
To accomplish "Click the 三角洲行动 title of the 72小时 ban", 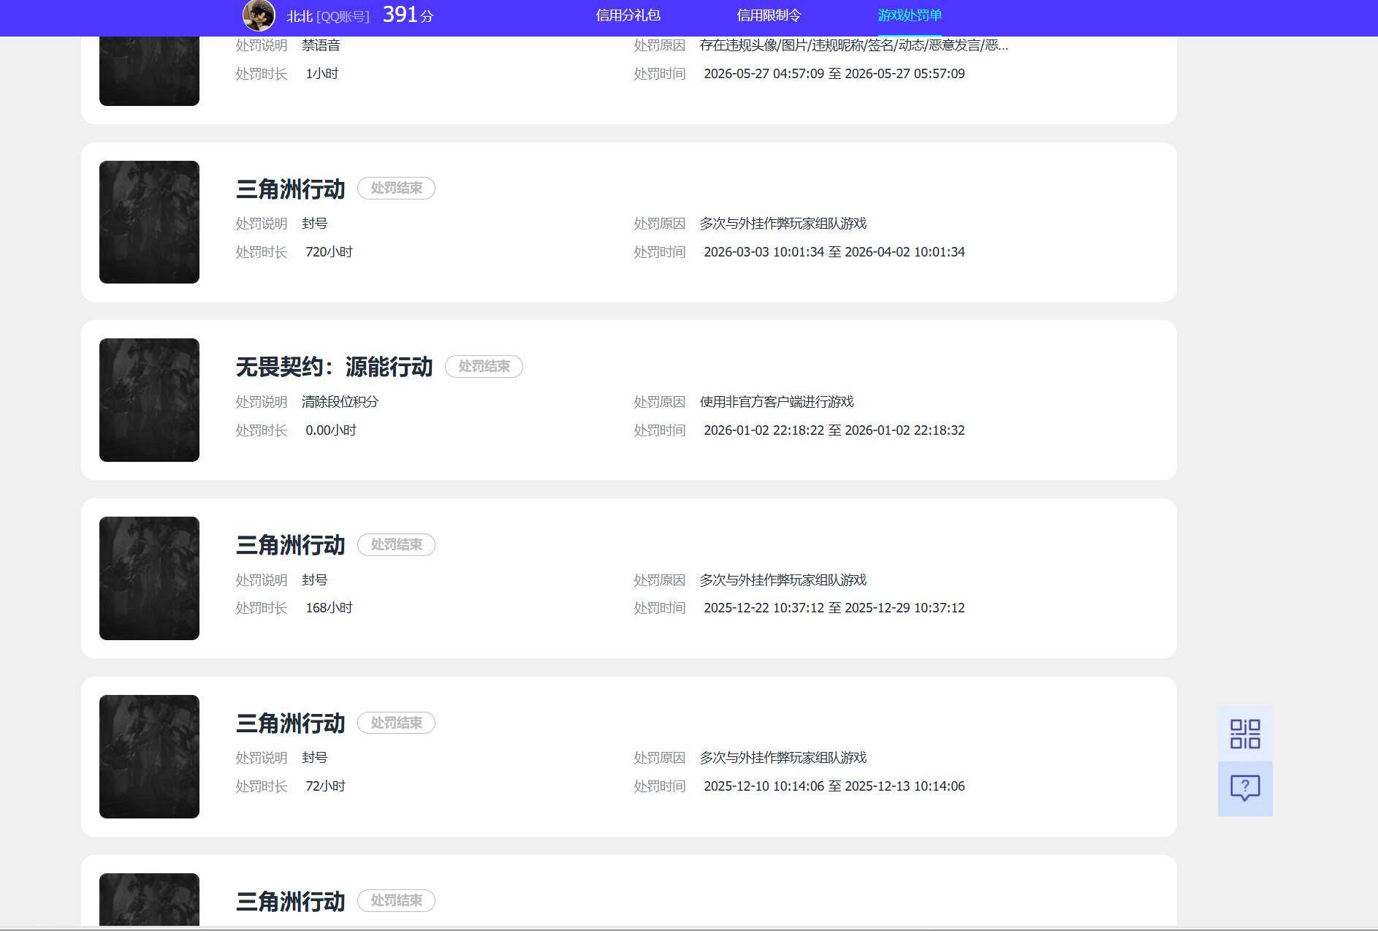I will pyautogui.click(x=290, y=723).
